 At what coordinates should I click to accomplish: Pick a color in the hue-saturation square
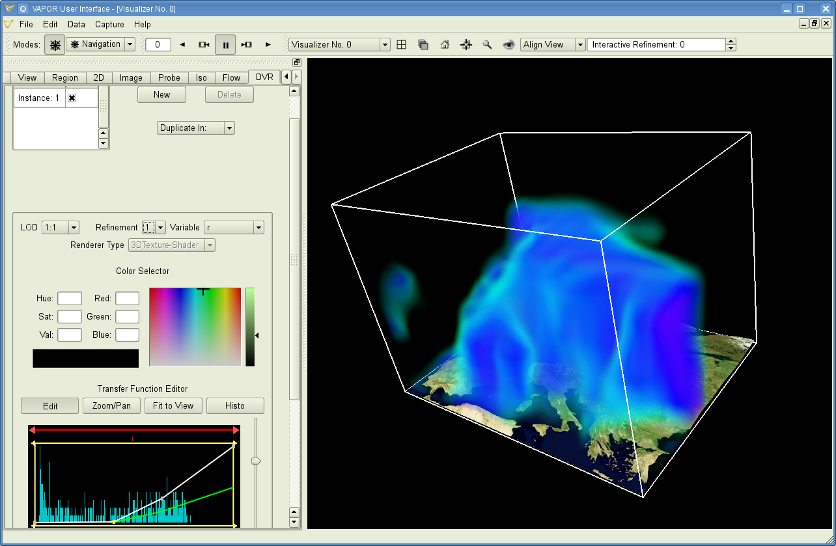(x=195, y=327)
